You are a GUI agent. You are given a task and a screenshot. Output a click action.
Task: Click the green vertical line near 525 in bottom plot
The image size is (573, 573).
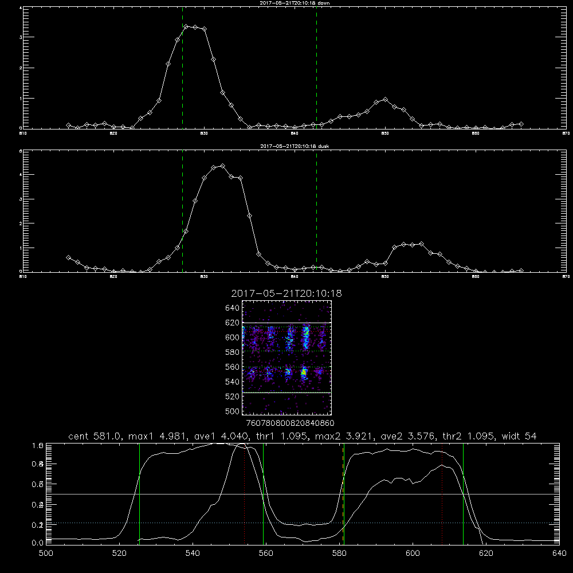click(139, 493)
